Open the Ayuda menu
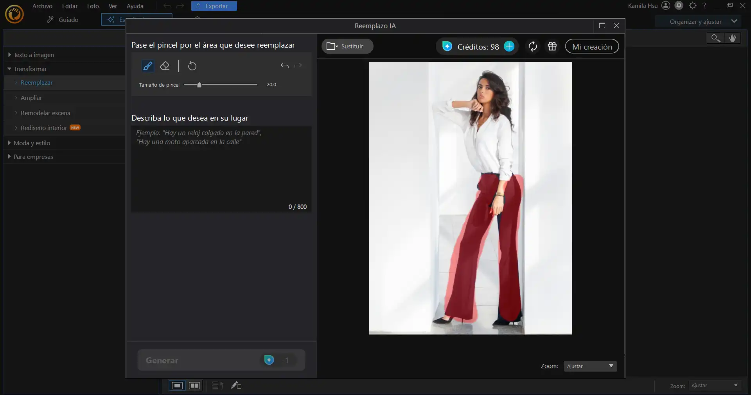The image size is (751, 395). (x=135, y=6)
